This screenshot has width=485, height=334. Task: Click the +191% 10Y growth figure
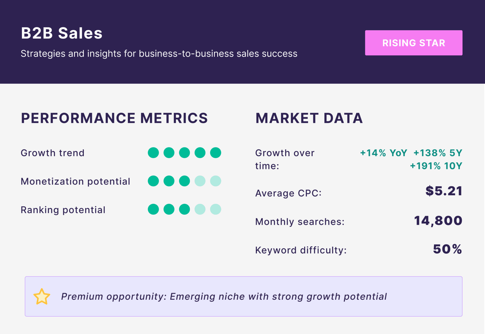click(x=436, y=166)
